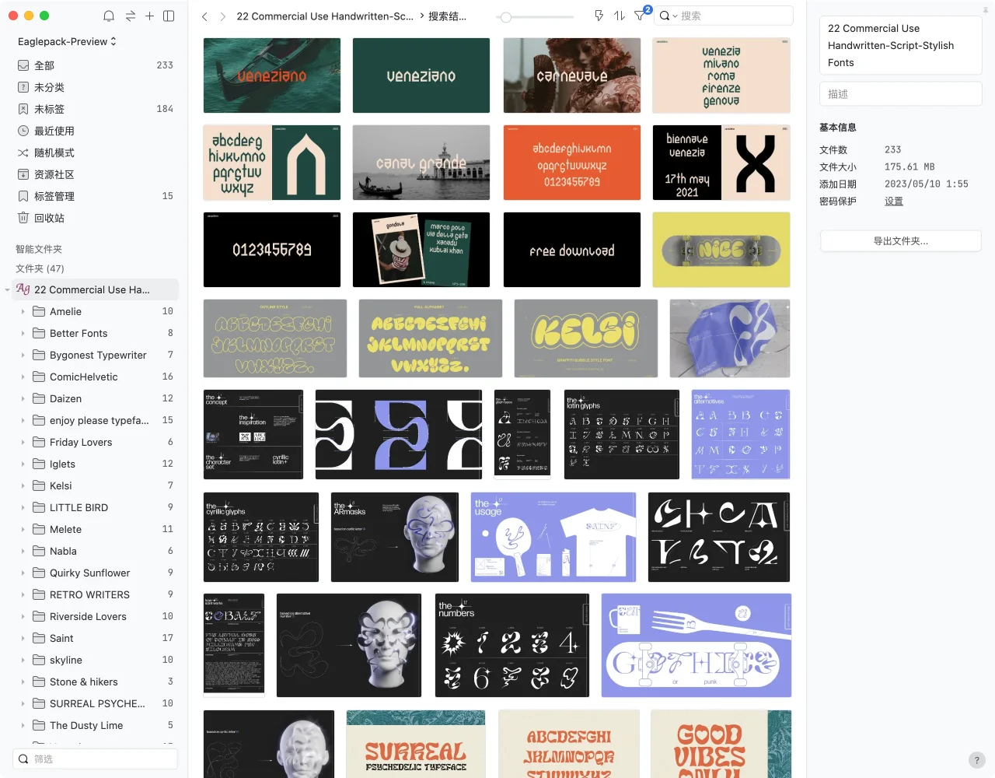Click the 描述 description field

900,94
